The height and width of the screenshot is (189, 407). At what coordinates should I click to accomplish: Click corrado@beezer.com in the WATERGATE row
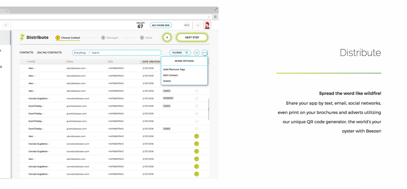click(x=78, y=99)
